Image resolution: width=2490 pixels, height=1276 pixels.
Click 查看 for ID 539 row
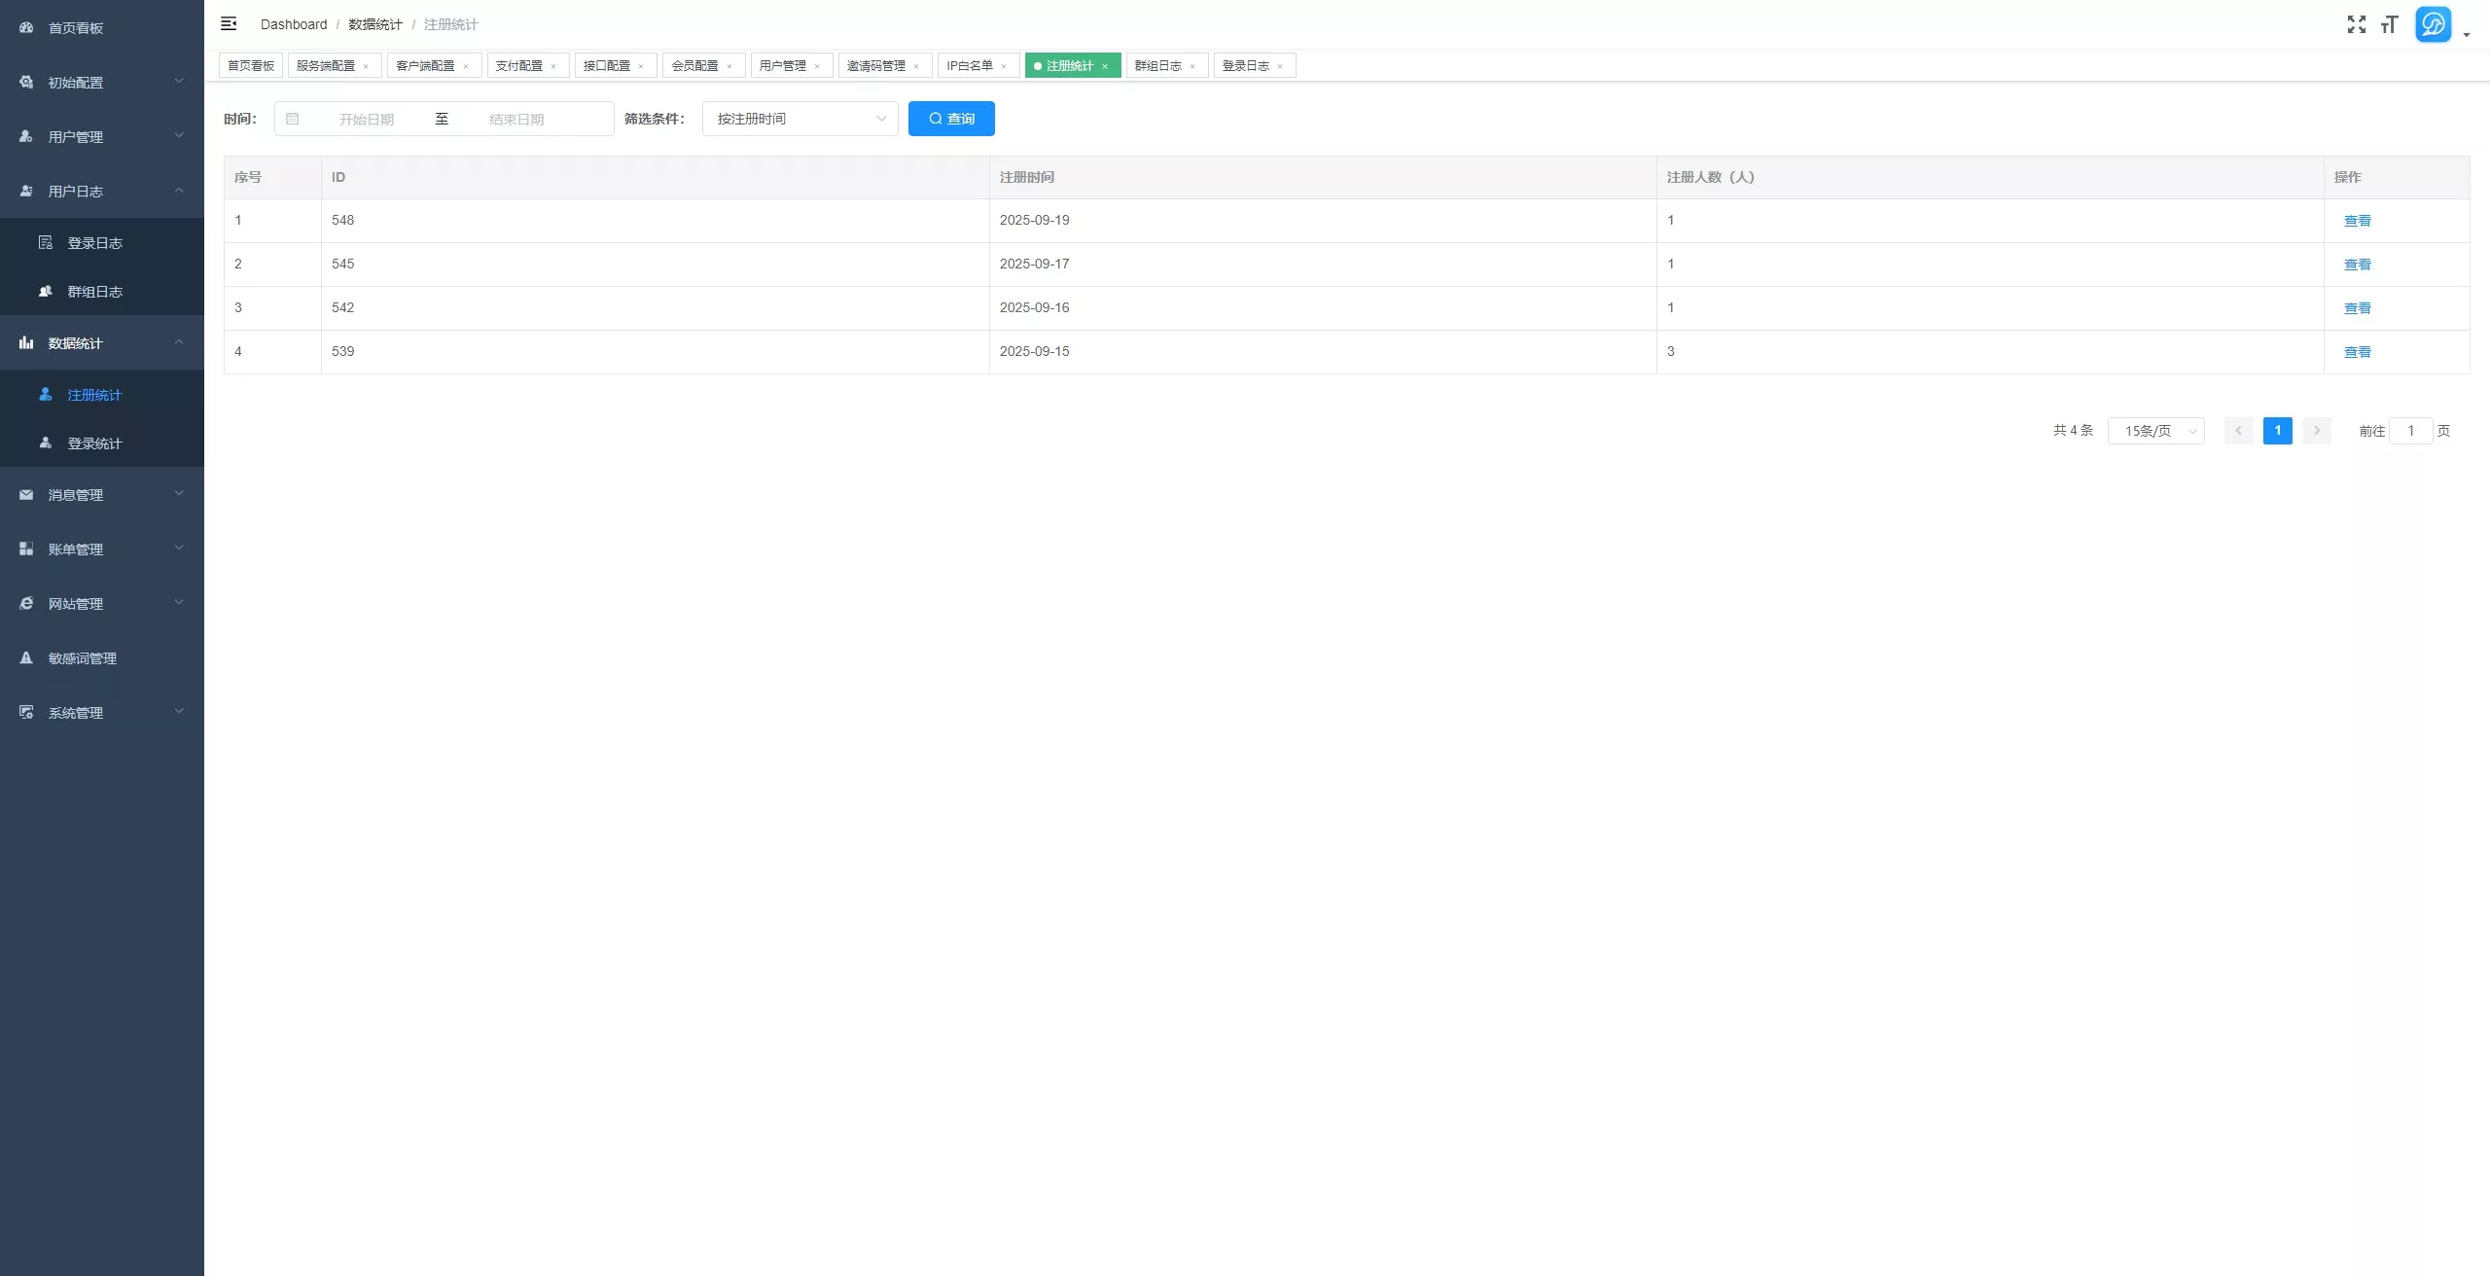(2357, 352)
